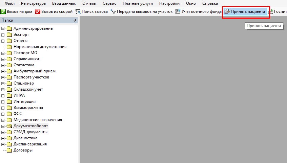Expand the Паспорта участков tree node
The width and height of the screenshot is (287, 163).
point(3,77)
